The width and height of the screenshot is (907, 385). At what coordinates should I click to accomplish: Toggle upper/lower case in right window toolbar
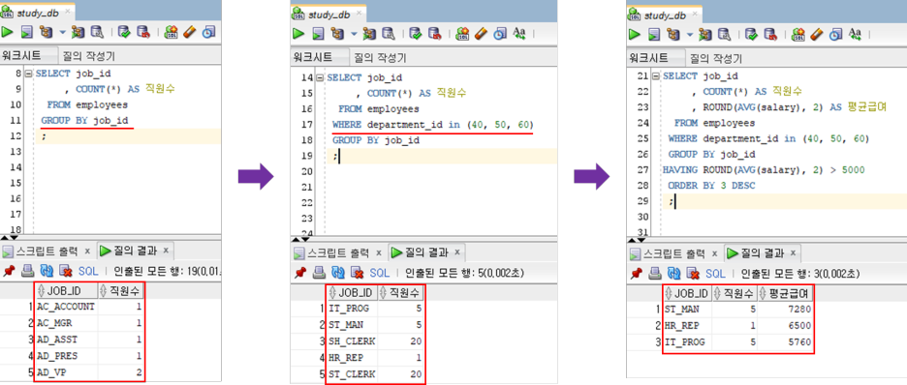(x=855, y=34)
